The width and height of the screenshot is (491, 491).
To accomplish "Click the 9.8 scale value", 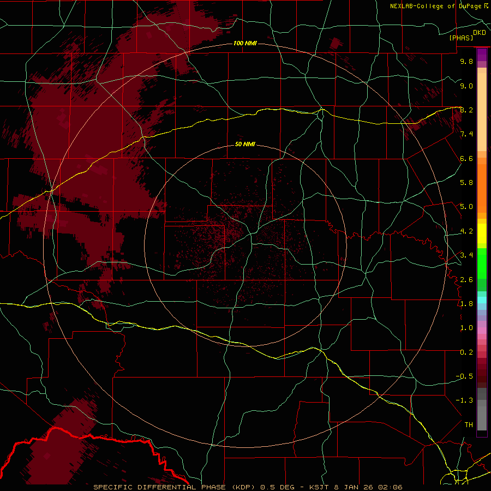I will click(x=466, y=61).
